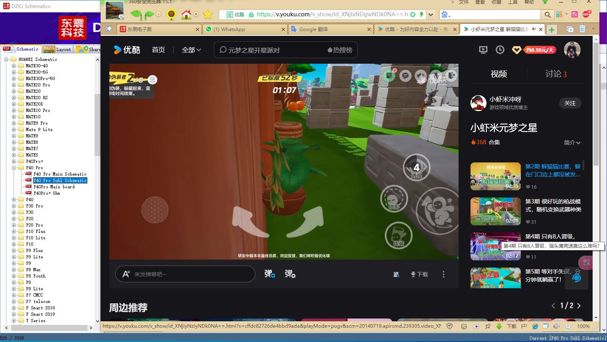Viewport: 607px width, 342px height.
Task: Click the security shield icon in status bar
Action: tap(450, 326)
